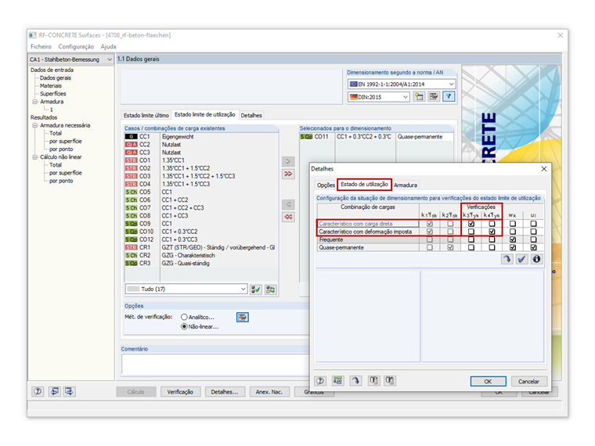Select the Analítico radio button
The width and height of the screenshot is (595, 446).
(x=184, y=317)
